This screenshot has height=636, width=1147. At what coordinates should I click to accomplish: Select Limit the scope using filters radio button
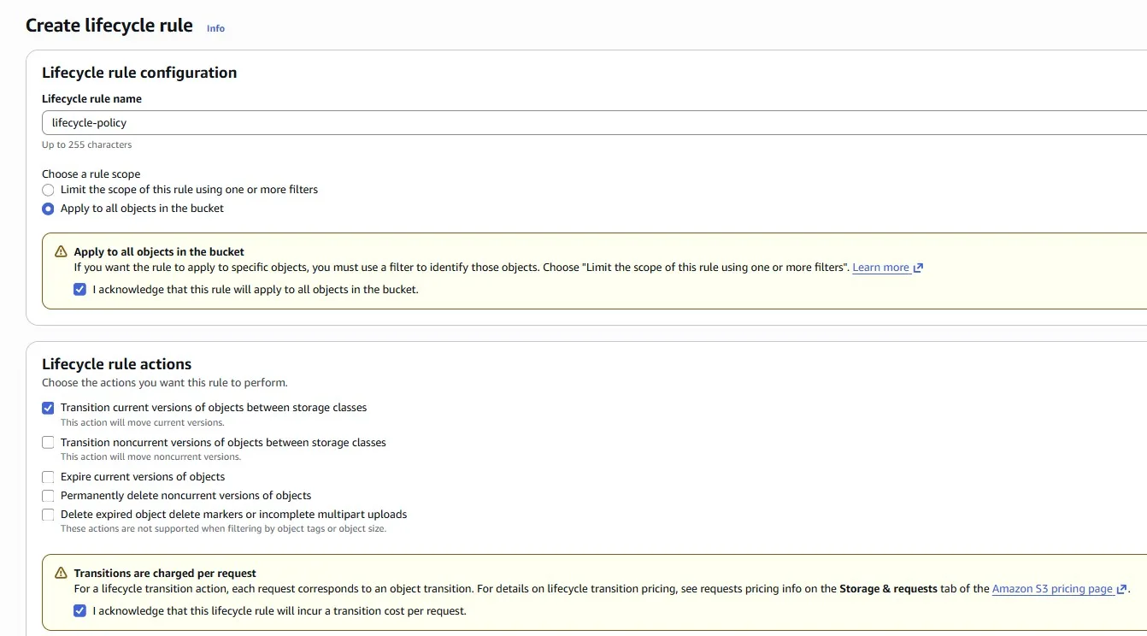(49, 190)
